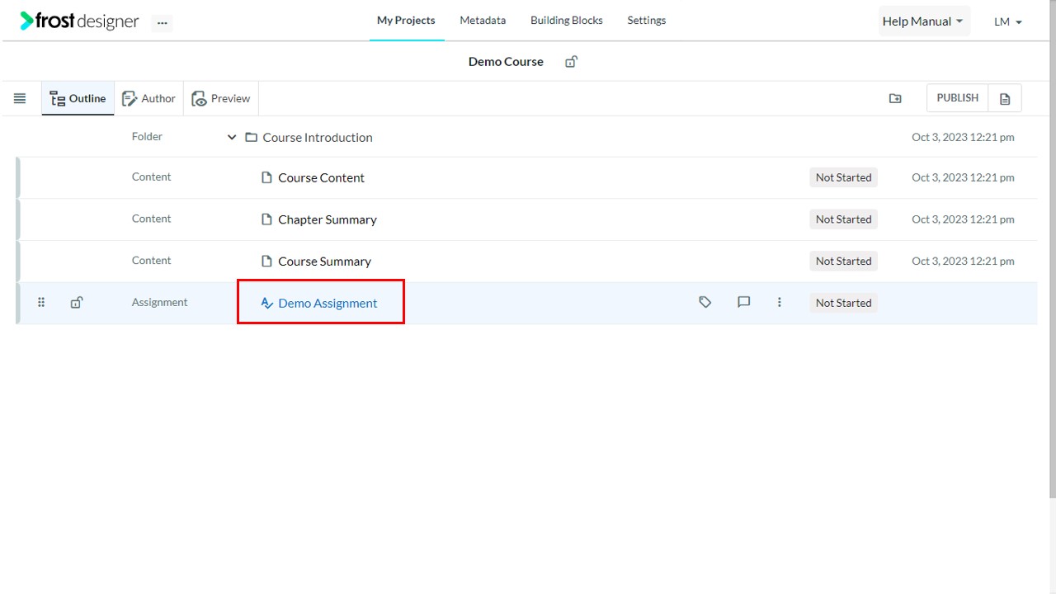Screen dimensions: 1056x594
Task: Click the Folder type label
Action: (x=147, y=136)
